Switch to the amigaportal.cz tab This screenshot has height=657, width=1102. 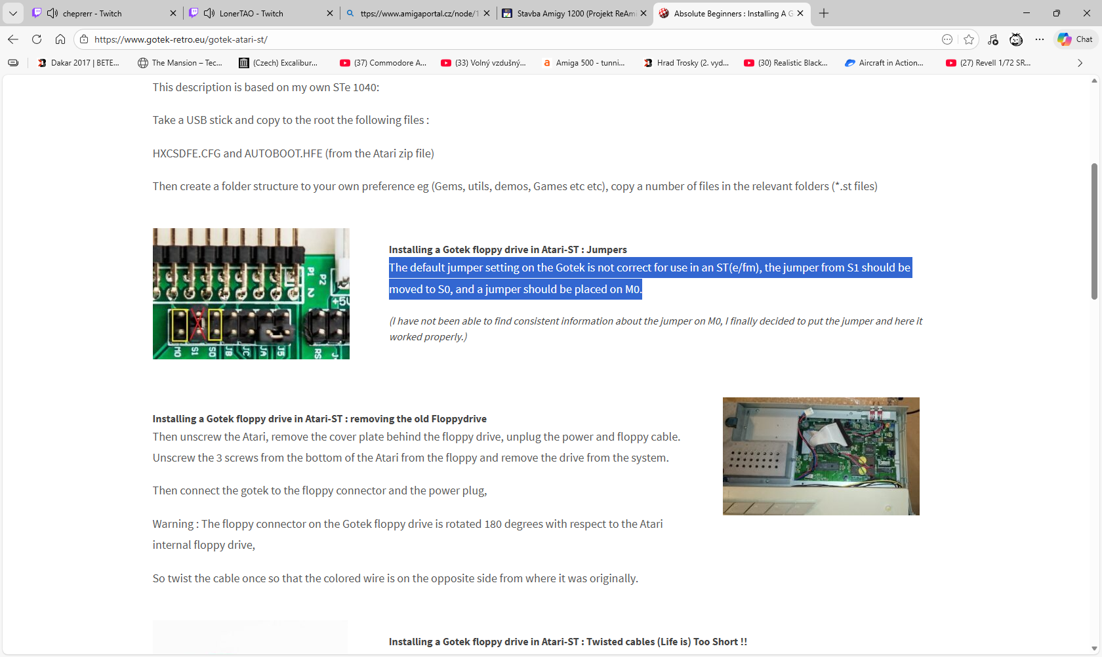(x=413, y=13)
